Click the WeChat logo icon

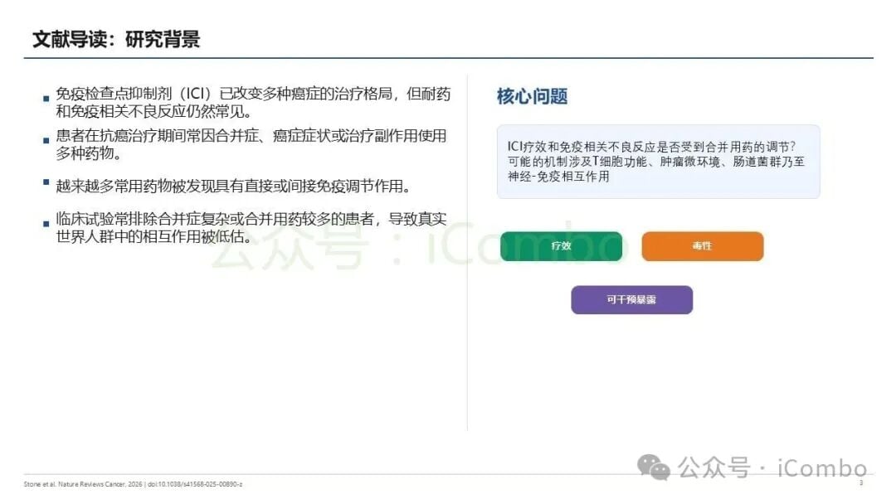[654, 468]
